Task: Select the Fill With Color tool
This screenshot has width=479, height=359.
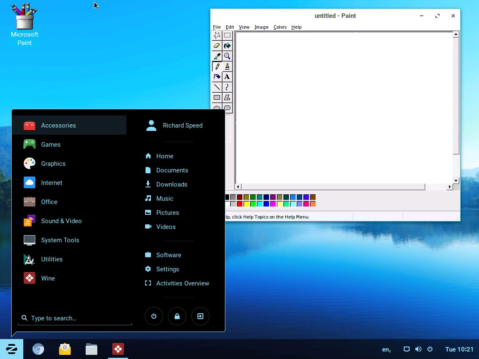Action: pyautogui.click(x=227, y=46)
